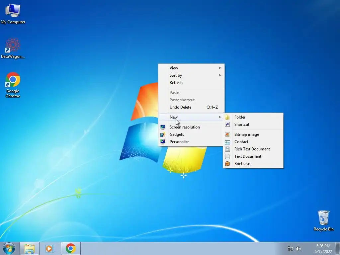Create a new Rich Text Document
The image size is (340, 255).
click(x=253, y=149)
